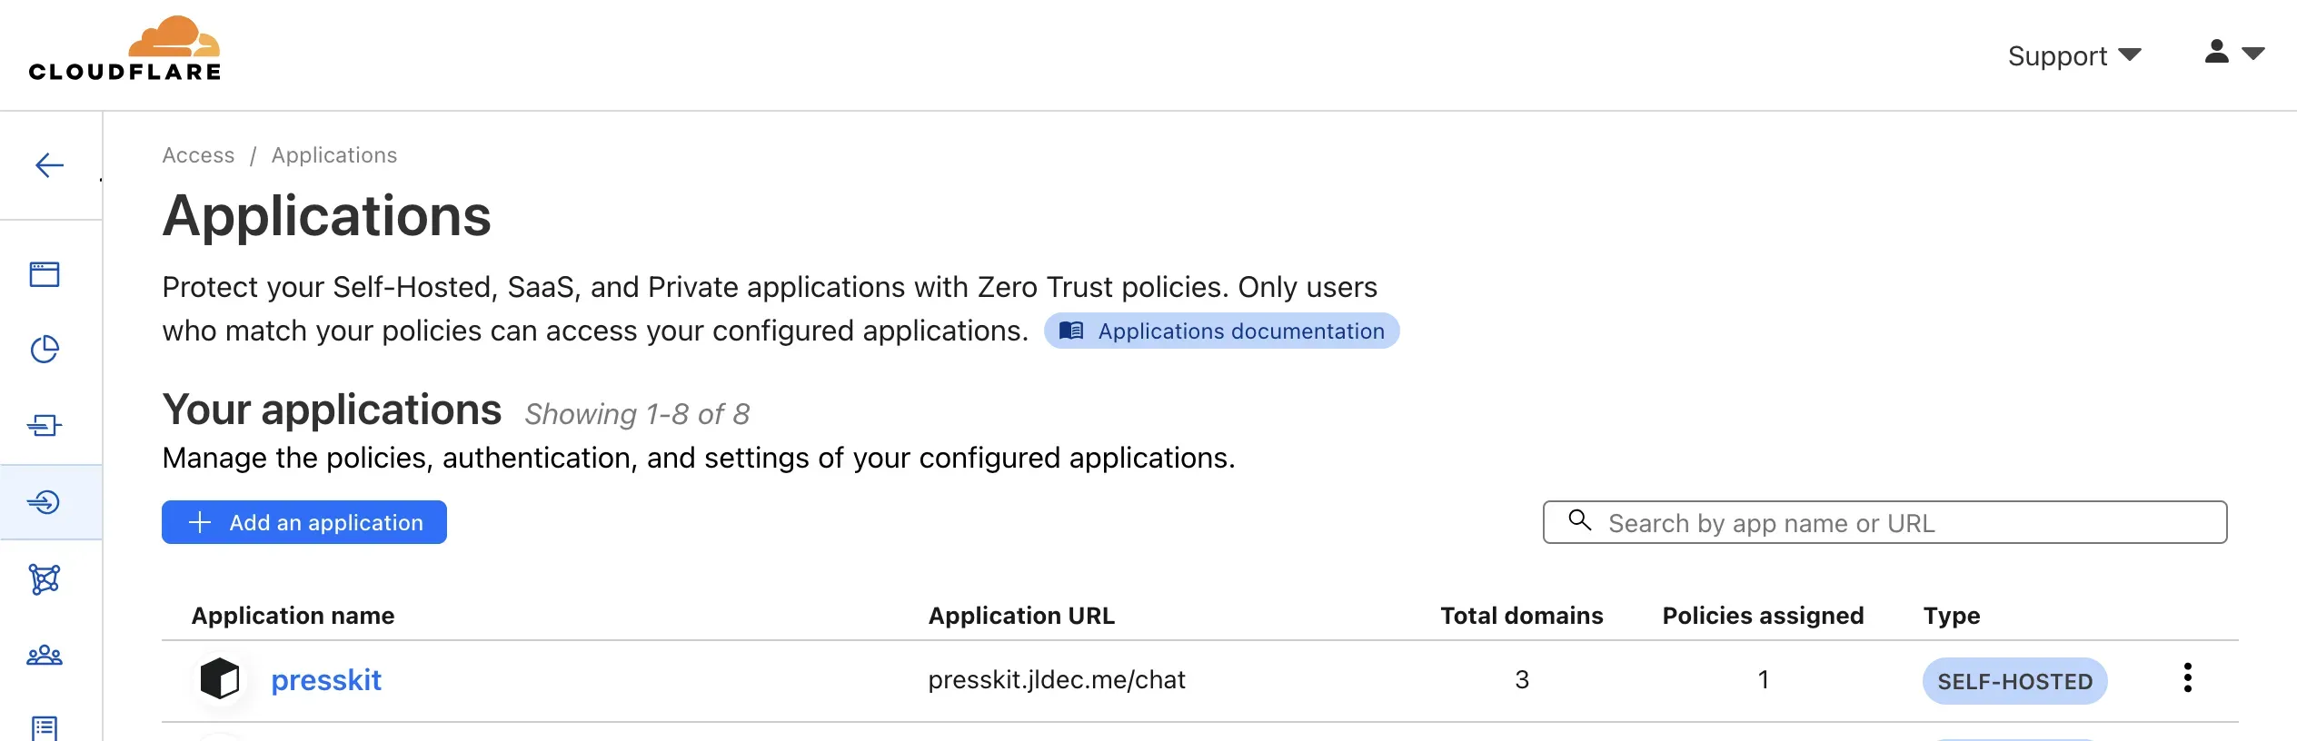
Task: Click Applications breadcrumb link
Action: click(x=334, y=155)
